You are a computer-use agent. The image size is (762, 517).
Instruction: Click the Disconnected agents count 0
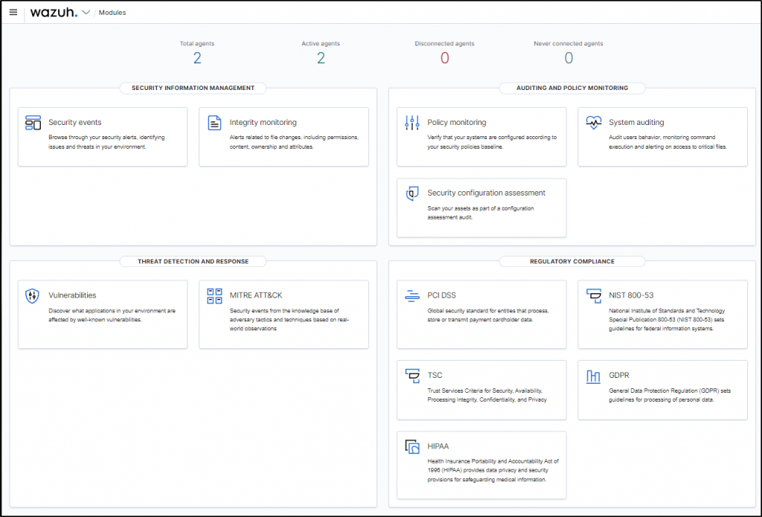coord(445,58)
